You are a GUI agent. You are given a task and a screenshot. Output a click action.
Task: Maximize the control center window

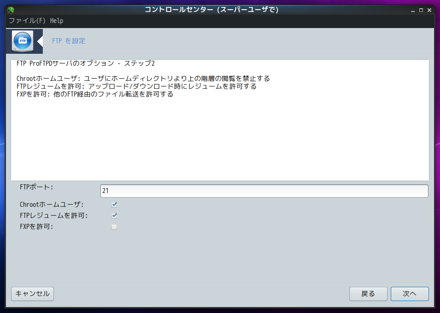tap(421, 10)
